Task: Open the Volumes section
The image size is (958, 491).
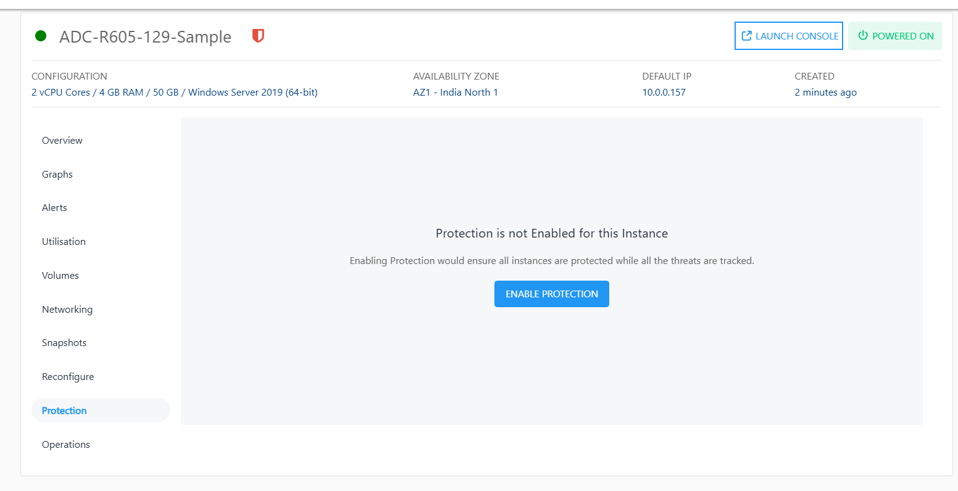Action: [x=60, y=275]
